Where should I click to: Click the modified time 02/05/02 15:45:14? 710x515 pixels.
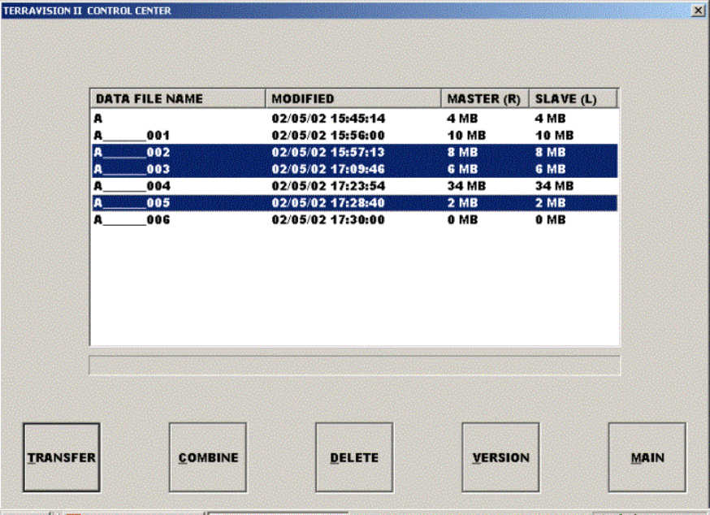[x=328, y=119]
